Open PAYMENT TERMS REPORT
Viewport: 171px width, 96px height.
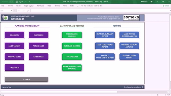coord(129,57)
